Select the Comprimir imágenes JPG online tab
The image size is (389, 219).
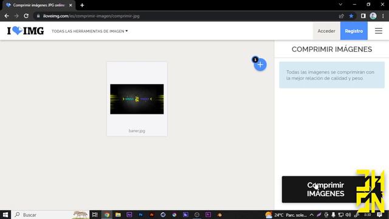click(39, 5)
